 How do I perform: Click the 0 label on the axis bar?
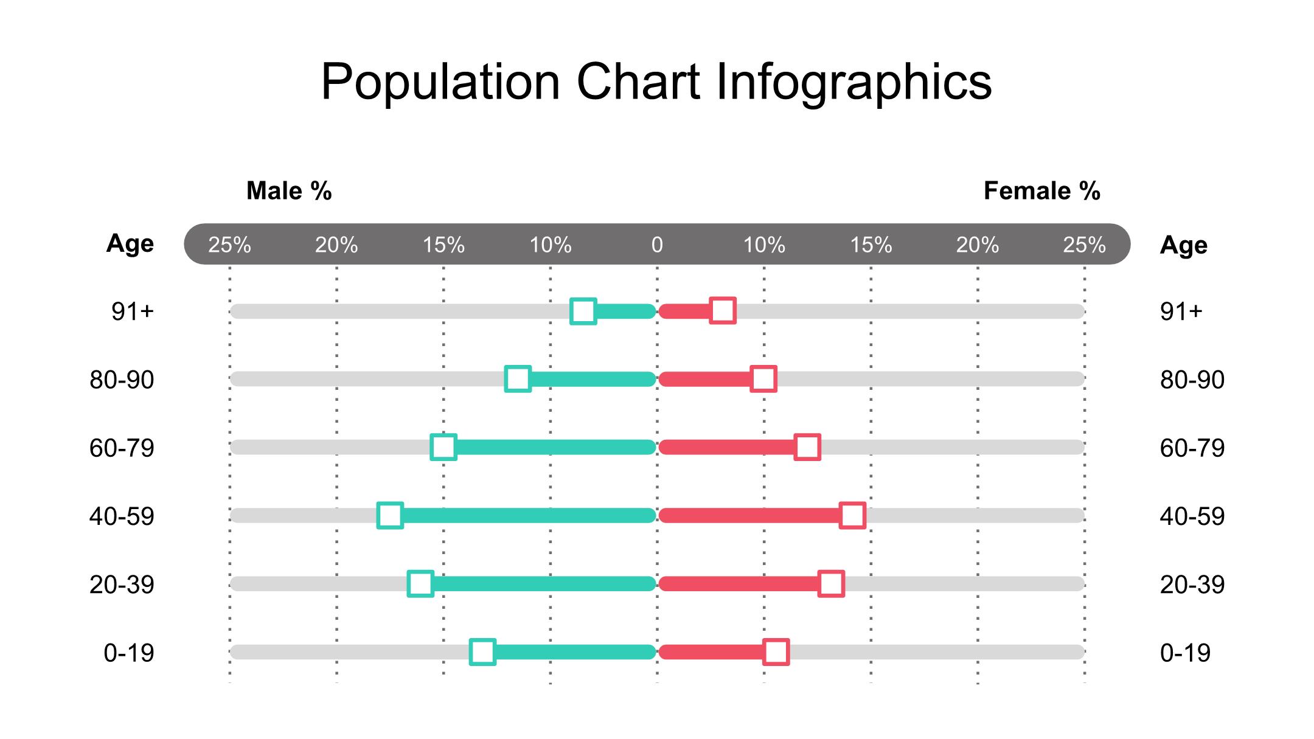(657, 245)
